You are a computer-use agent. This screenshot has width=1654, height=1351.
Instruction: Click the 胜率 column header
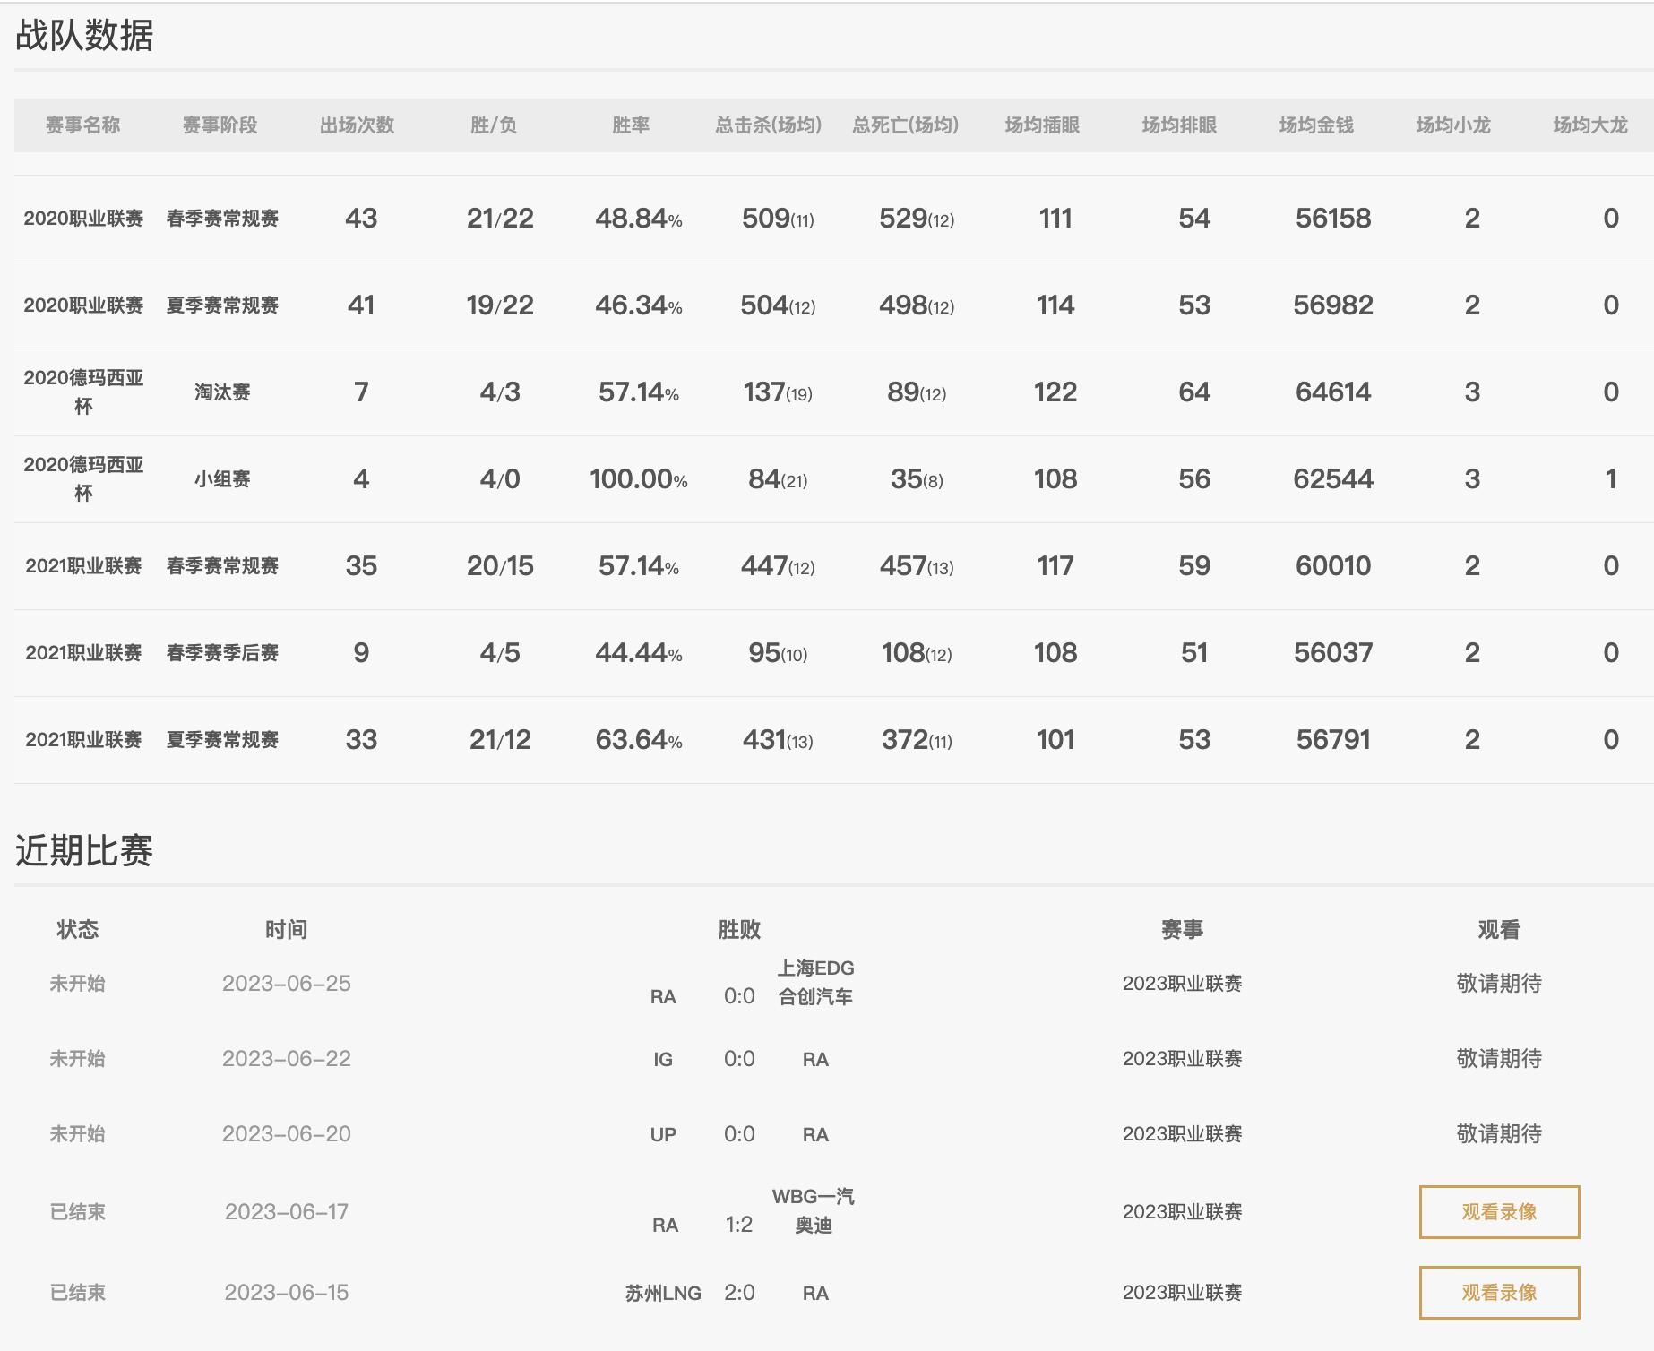(x=631, y=125)
